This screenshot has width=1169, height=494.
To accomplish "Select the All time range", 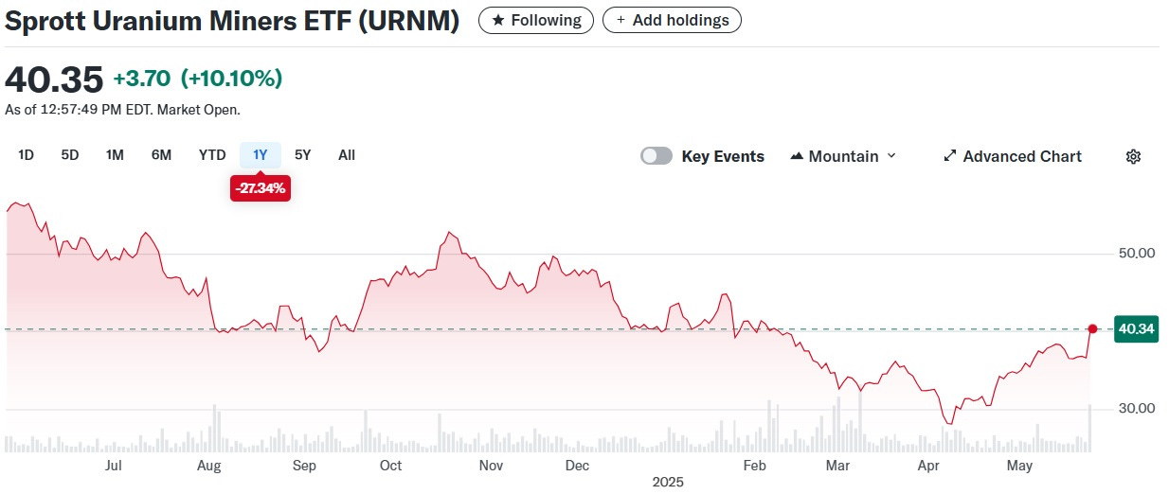I will coord(347,155).
